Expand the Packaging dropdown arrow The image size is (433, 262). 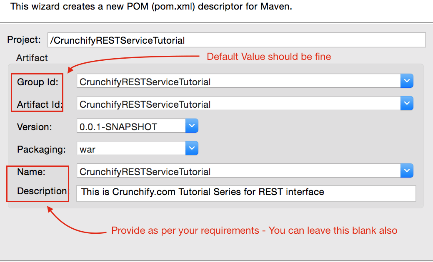[x=192, y=148]
